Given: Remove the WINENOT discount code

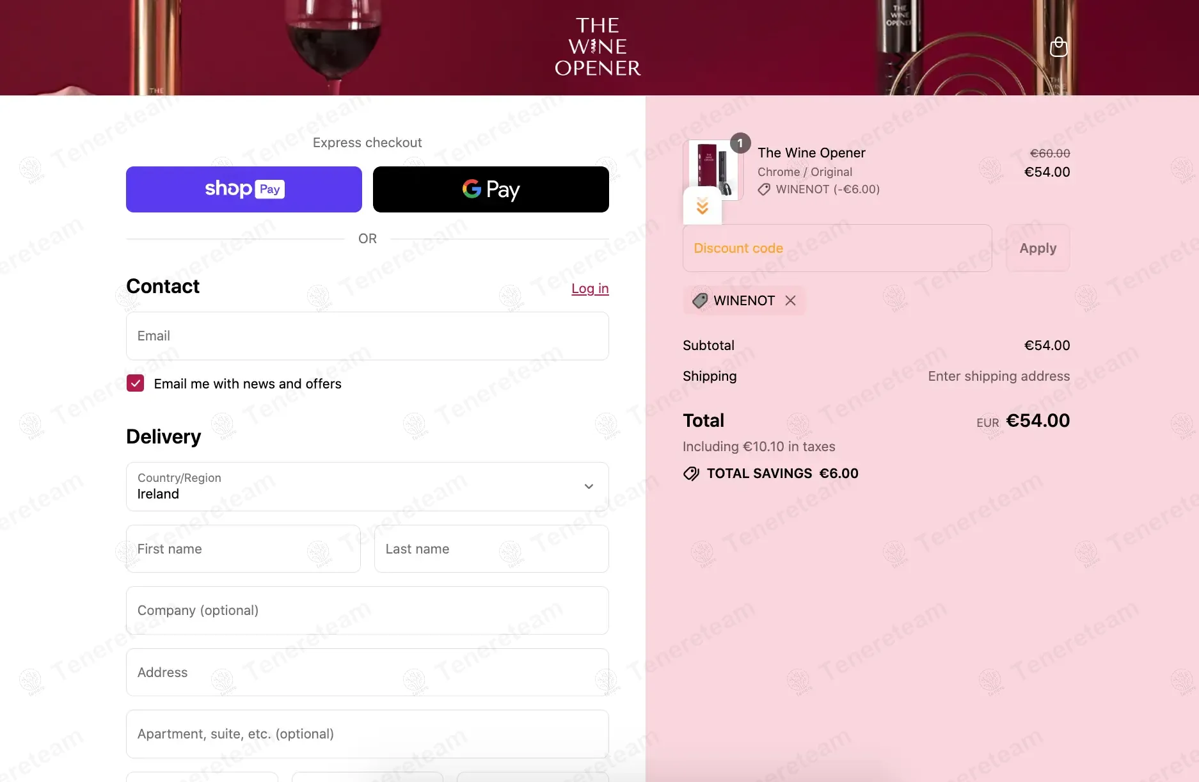Looking at the screenshot, I should point(791,301).
